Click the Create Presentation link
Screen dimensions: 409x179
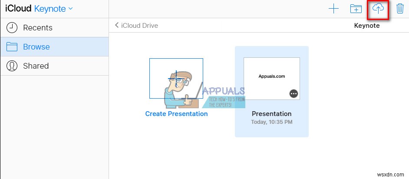(x=176, y=114)
